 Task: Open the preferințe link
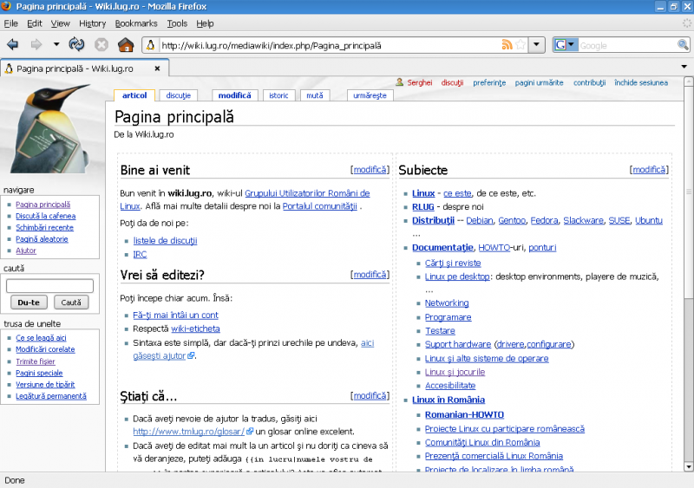(489, 82)
